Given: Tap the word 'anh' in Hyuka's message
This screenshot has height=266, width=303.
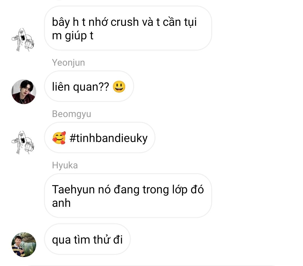Looking at the screenshot, I should tap(61, 203).
